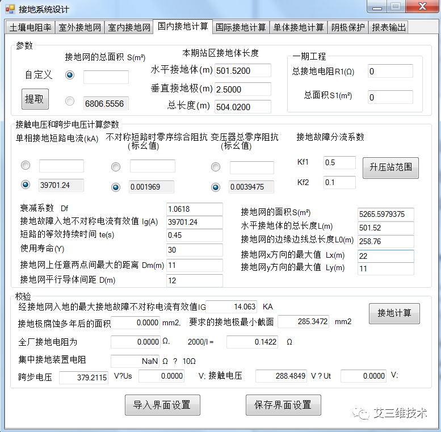Click the 接触电压 field showing 288.4849
Screen dimensions: 441x432
coord(282,376)
